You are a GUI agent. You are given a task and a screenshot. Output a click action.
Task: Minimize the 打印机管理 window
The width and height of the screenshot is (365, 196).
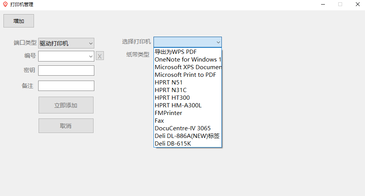pos(323,4)
